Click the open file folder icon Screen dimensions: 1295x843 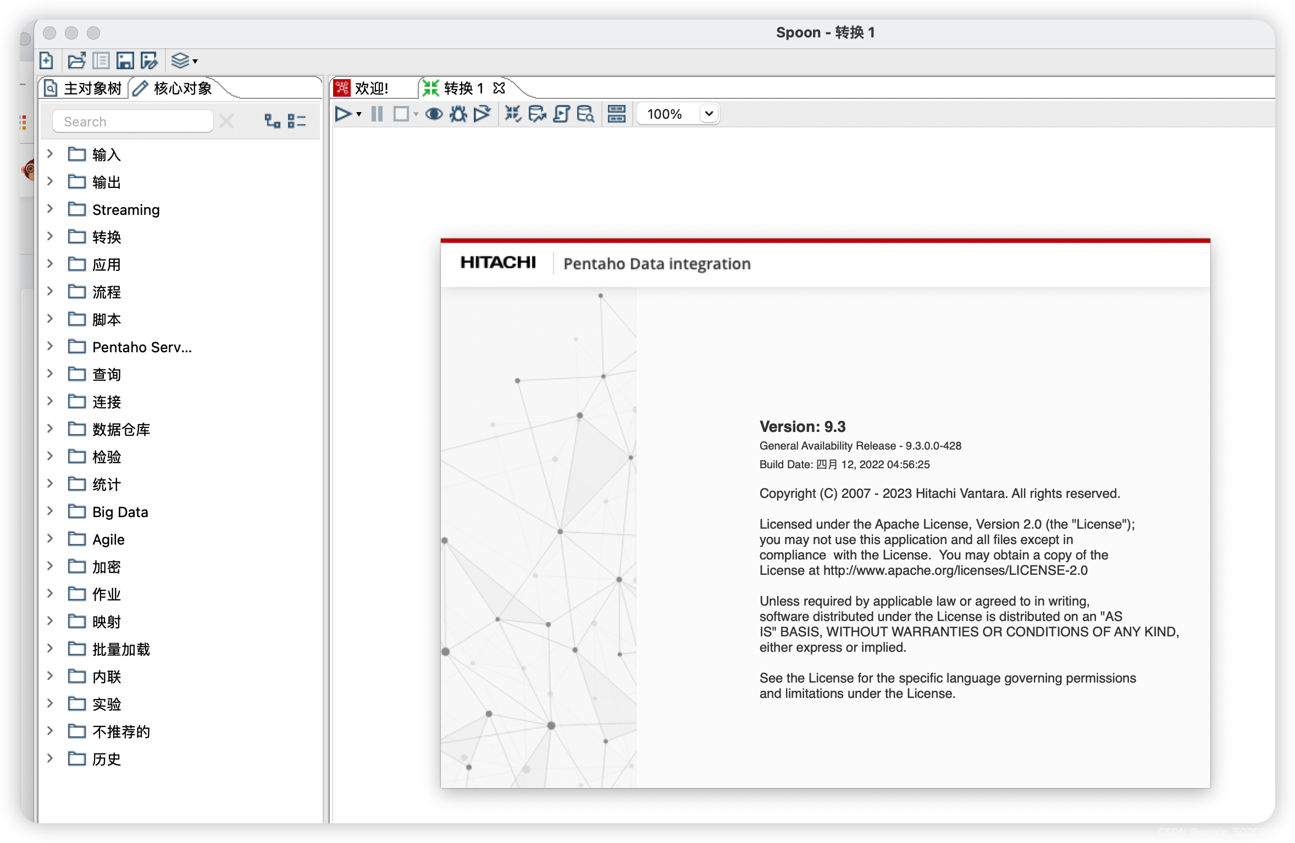(76, 60)
